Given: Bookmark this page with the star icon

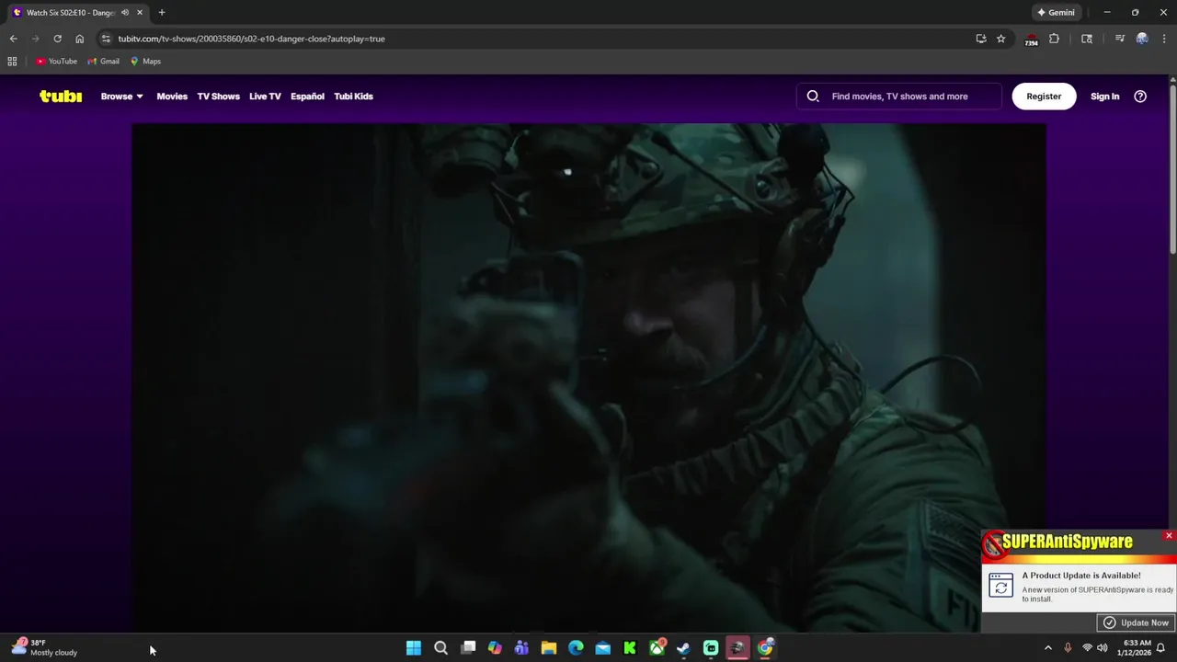Looking at the screenshot, I should [1001, 39].
